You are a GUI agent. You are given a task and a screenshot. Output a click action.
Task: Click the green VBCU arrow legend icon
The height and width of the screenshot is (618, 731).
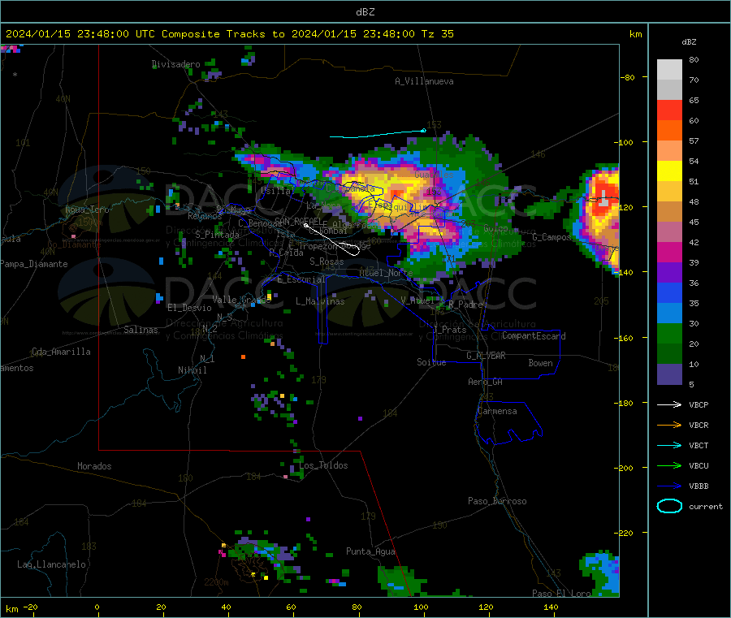point(669,465)
